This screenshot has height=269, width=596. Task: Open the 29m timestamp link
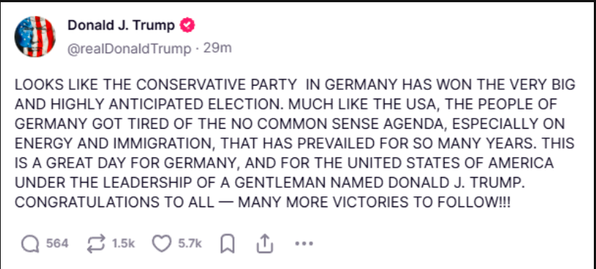(x=217, y=48)
